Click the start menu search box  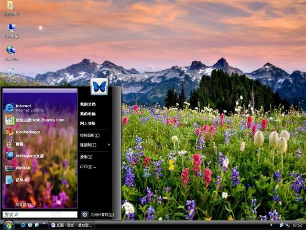40,215
